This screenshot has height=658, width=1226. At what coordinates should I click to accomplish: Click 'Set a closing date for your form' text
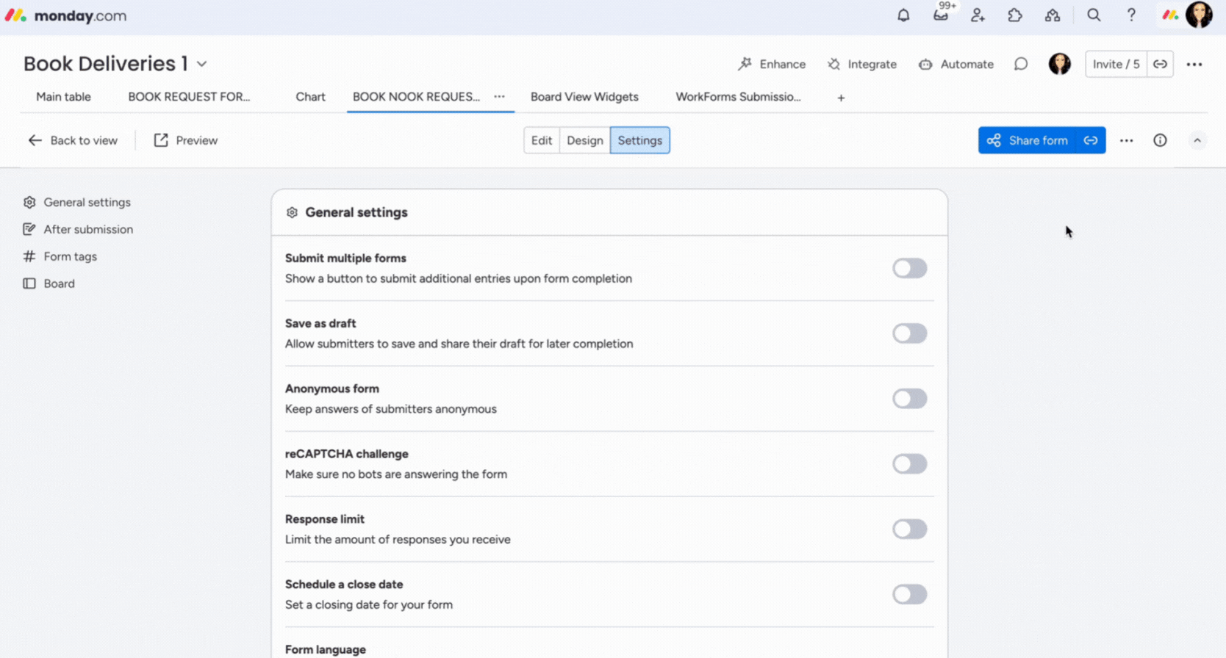pyautogui.click(x=369, y=605)
